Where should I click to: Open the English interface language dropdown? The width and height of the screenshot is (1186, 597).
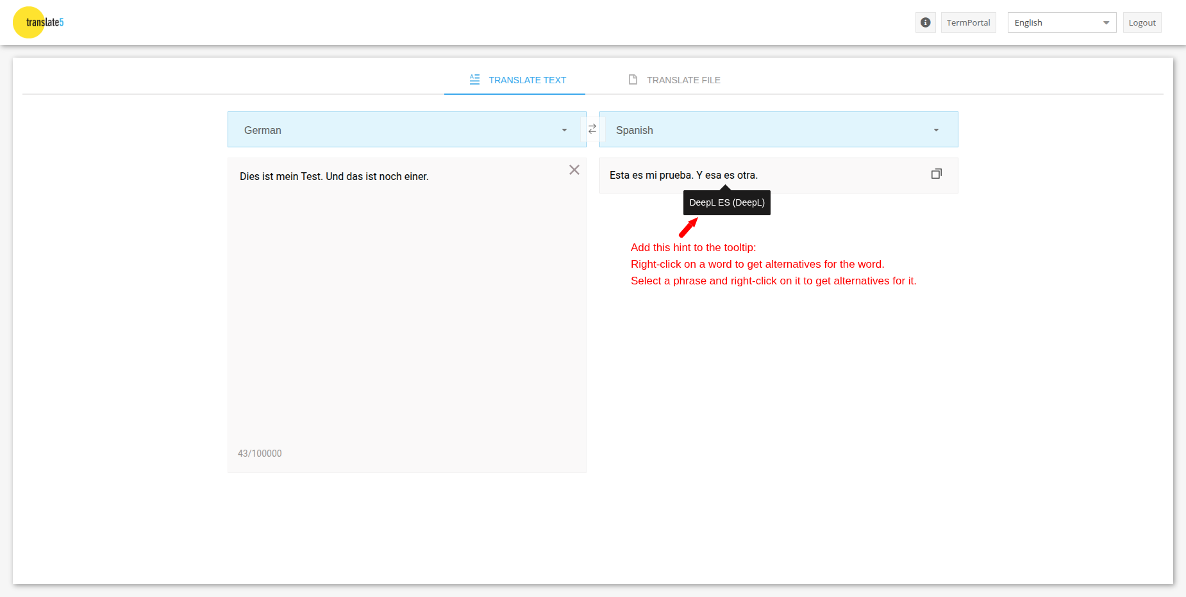point(1061,22)
